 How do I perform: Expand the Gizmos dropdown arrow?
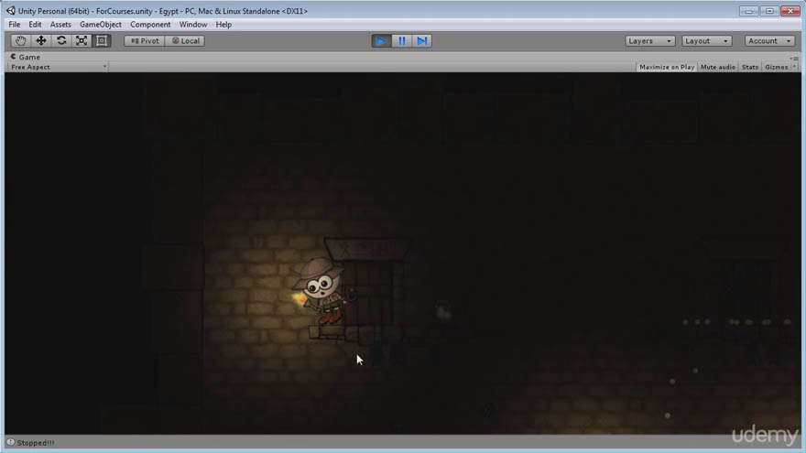point(794,67)
